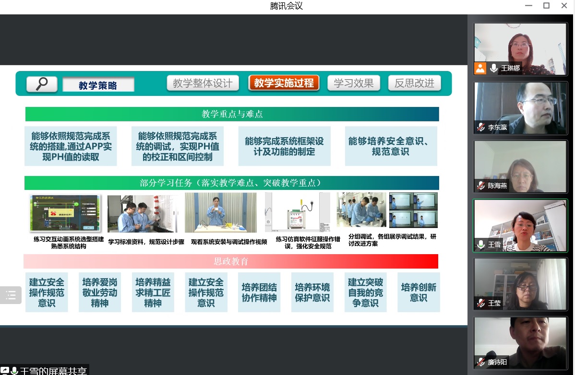Mute 王琳娜's microphone

(x=493, y=68)
